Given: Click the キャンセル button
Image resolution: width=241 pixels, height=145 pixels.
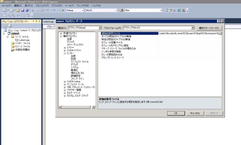Looking at the screenshot, I should [x=195, y=113].
